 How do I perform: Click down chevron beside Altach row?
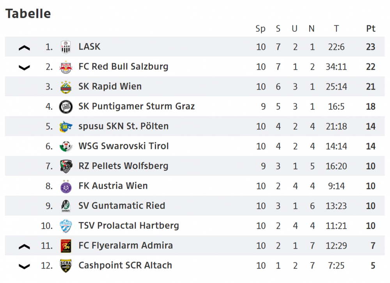coord(24,267)
